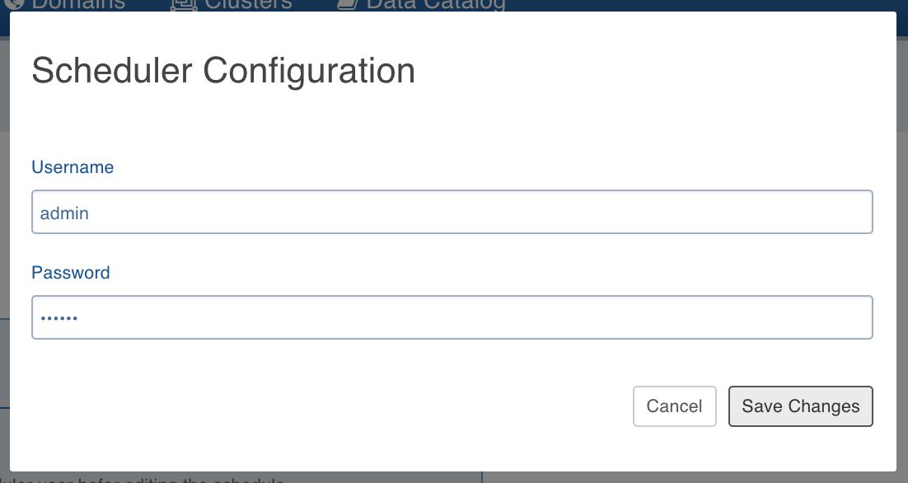Viewport: 908px width, 483px height.
Task: Focus the Username input field
Action: click(452, 212)
